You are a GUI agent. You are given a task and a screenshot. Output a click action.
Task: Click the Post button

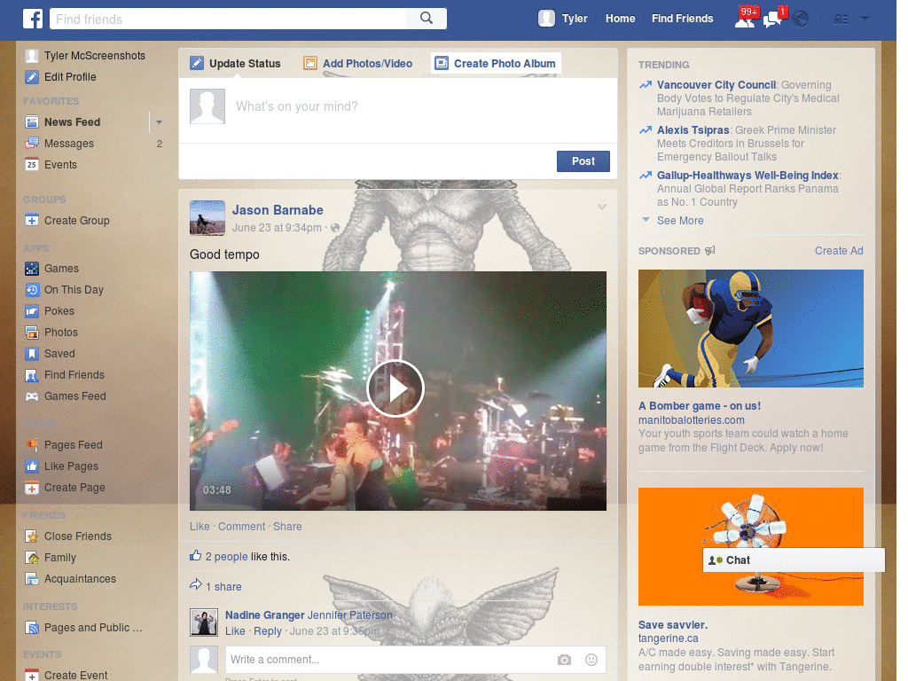[583, 161]
